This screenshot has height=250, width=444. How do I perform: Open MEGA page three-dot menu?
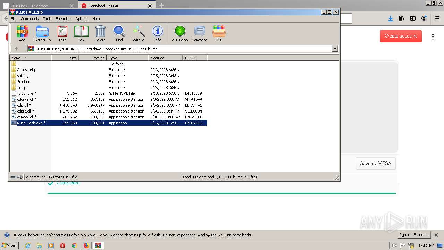coord(433,36)
